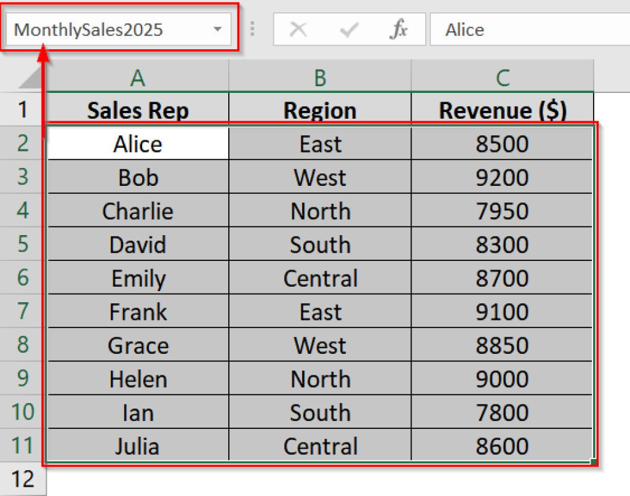Select row header 12
Image resolution: width=630 pixels, height=496 pixels.
click(22, 479)
